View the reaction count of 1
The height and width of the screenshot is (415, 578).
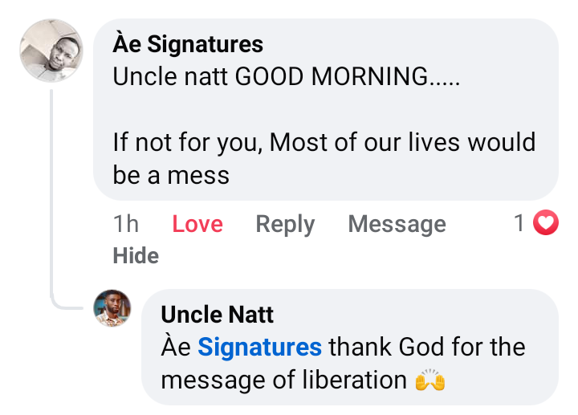pyautogui.click(x=519, y=223)
